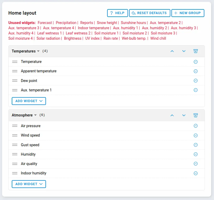Screen dimensions: 214x200
Task: Add the unused Precipitation widget
Action: pyautogui.click(x=66, y=23)
